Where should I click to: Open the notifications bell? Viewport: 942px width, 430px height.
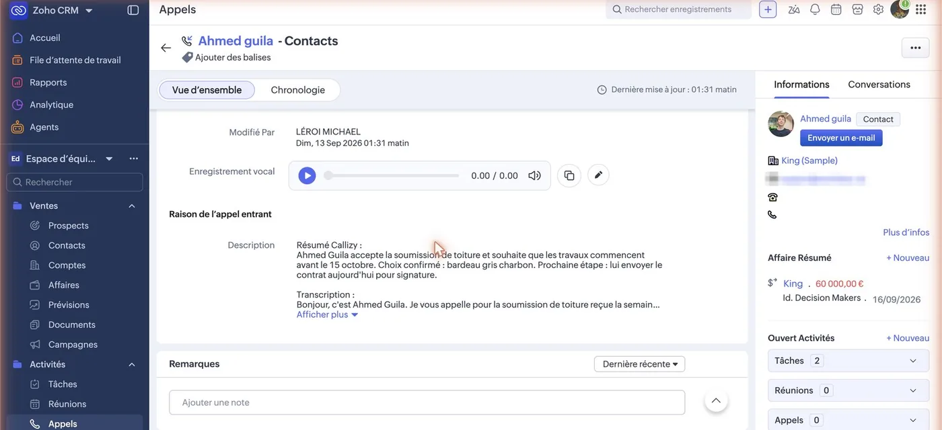coord(815,9)
